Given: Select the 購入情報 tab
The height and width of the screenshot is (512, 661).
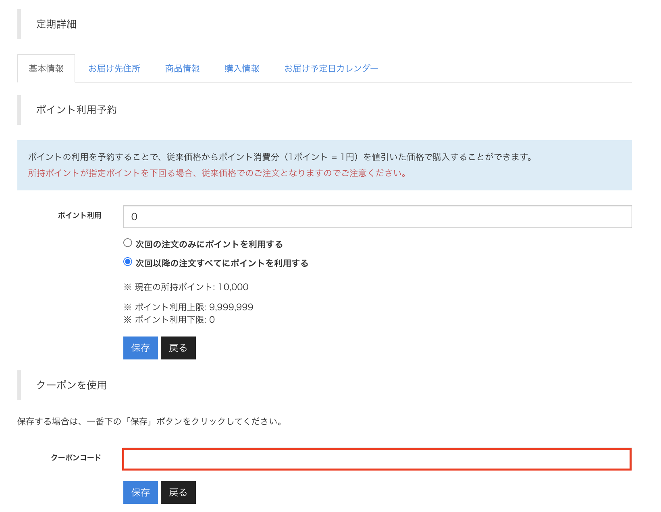Looking at the screenshot, I should [242, 69].
